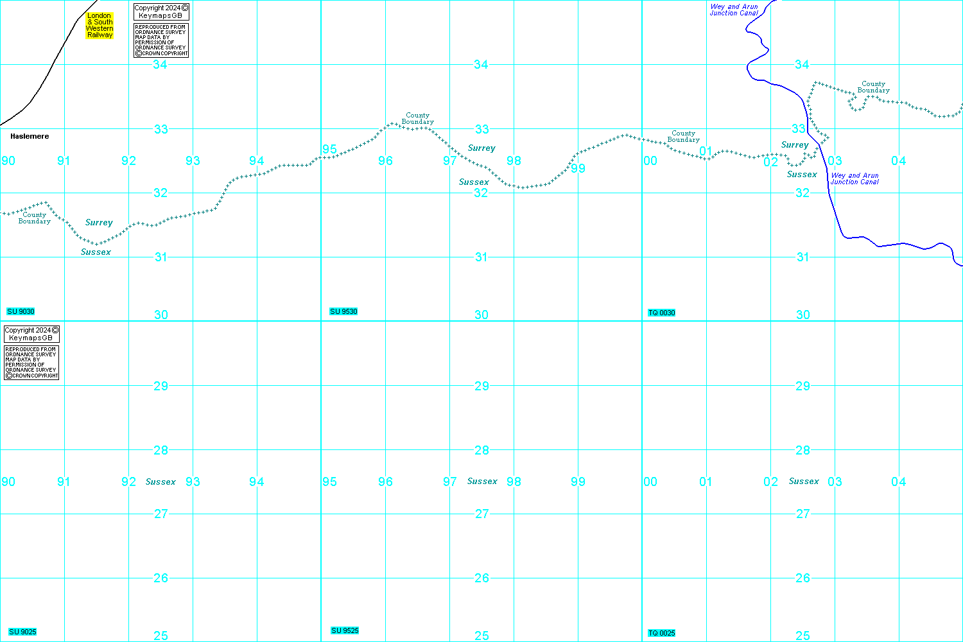This screenshot has height=642, width=963.
Task: Select Sussex label between TQ 0030 and TQ 0025
Action: 804,481
